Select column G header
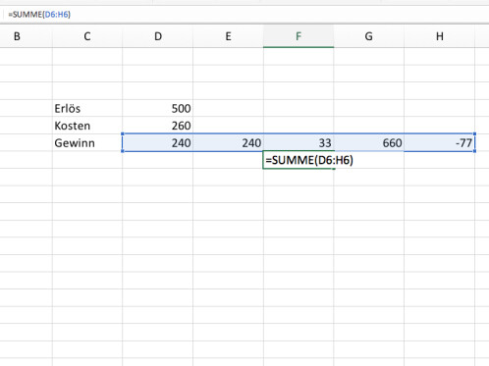This screenshot has height=366, width=489. click(x=369, y=36)
